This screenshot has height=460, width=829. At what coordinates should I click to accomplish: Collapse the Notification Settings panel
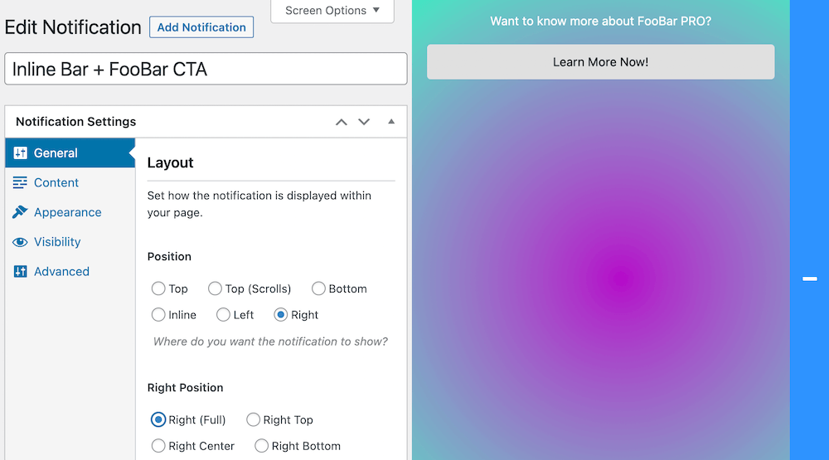[391, 122]
